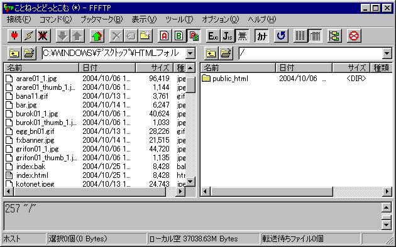
Task: Click the create new folder toolbar icon
Action: [145, 36]
